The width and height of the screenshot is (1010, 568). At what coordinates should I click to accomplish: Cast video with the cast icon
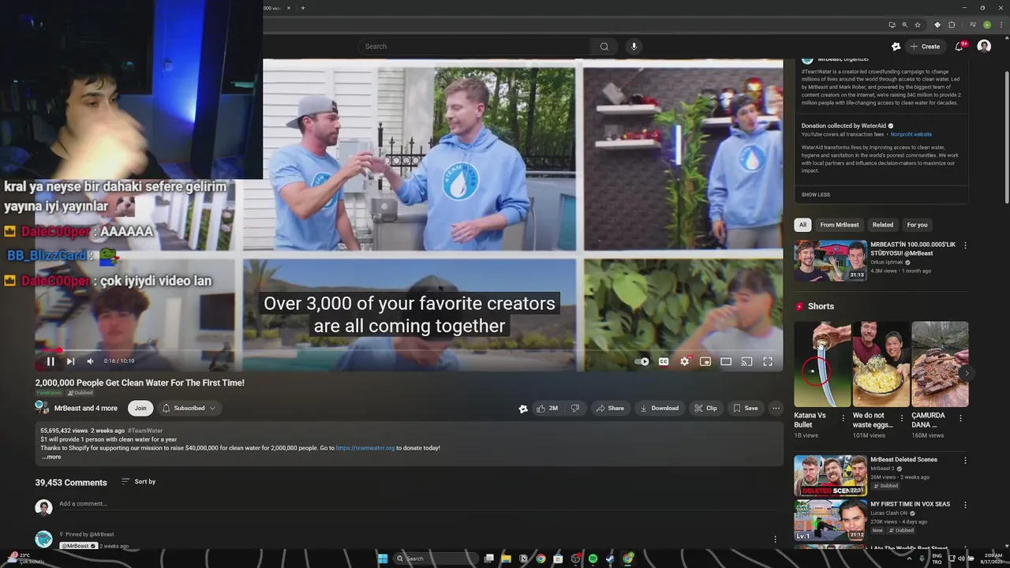point(746,361)
